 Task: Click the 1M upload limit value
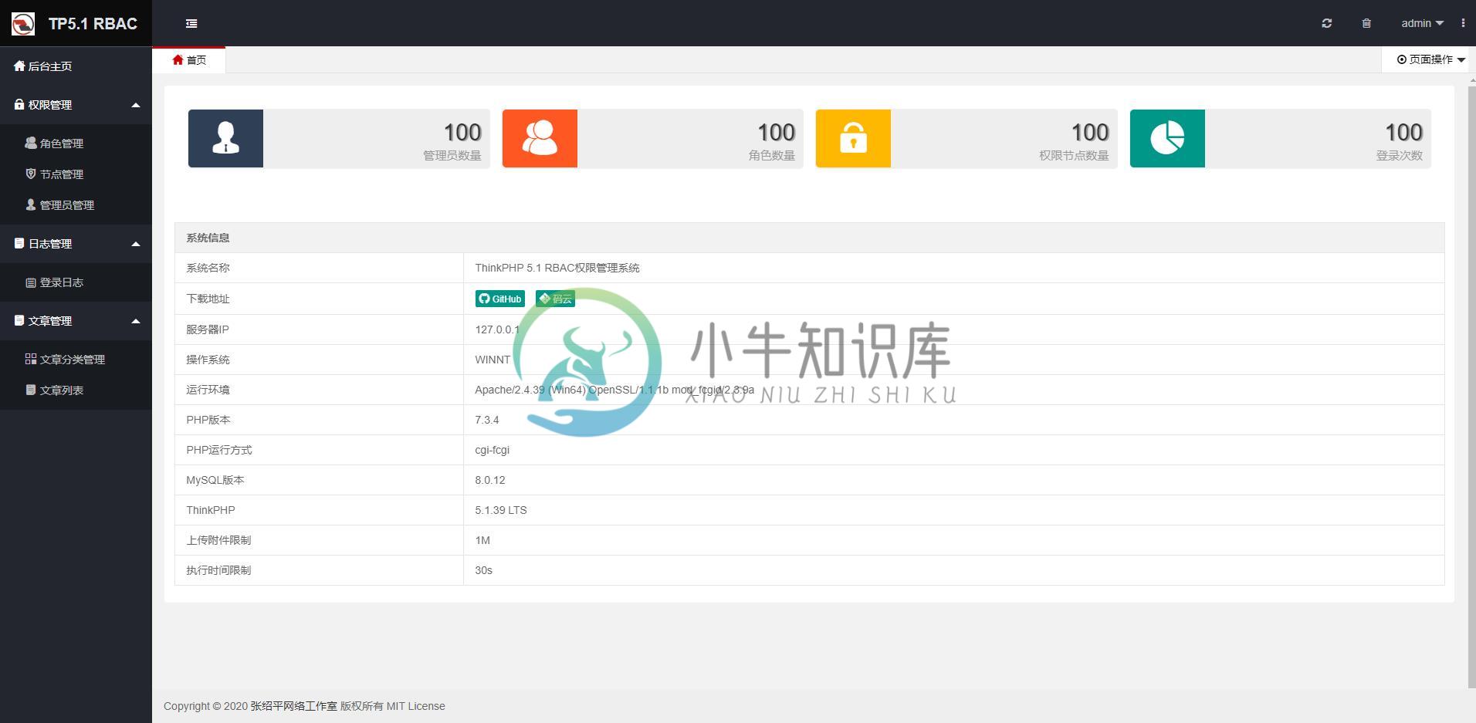tap(482, 540)
